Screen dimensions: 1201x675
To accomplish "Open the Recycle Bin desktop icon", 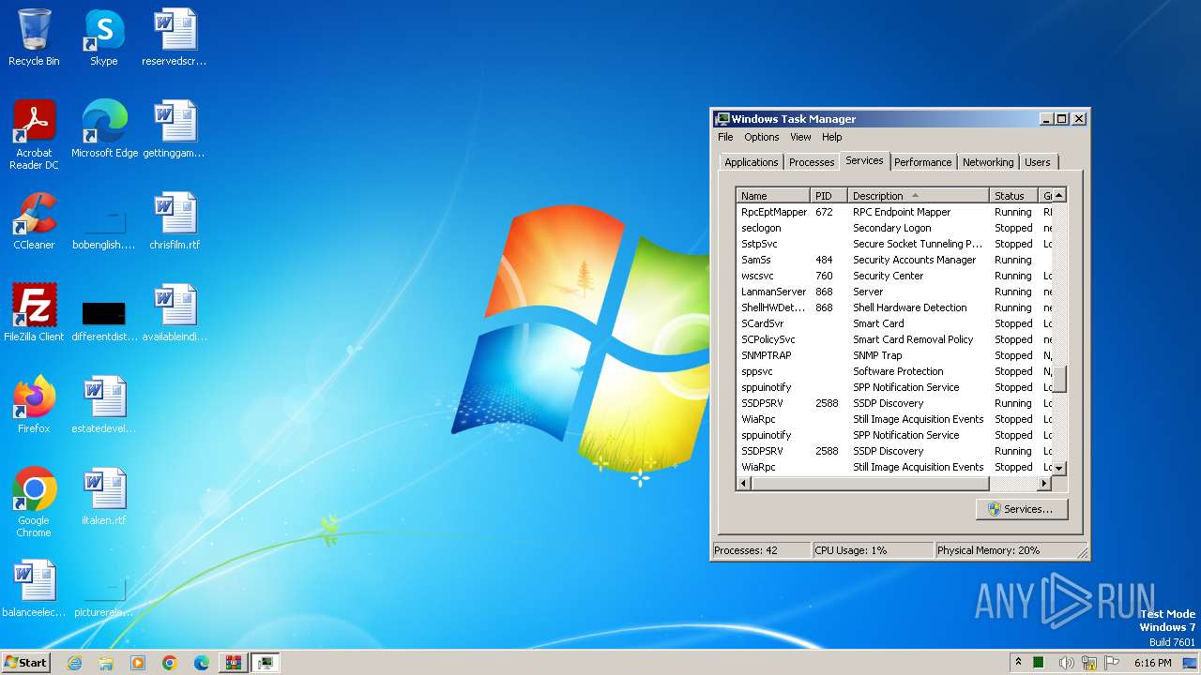I will (34, 37).
